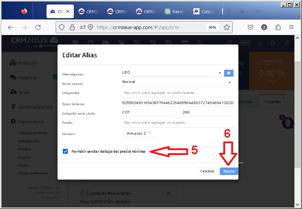Expand the Alias asignado dropdown

point(219,73)
